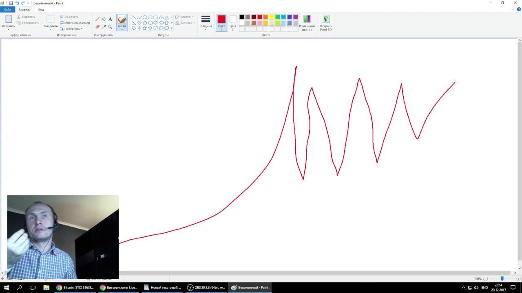The height and width of the screenshot is (293, 522).
Task: Click the Вставить paste icon
Action: (x=9, y=19)
